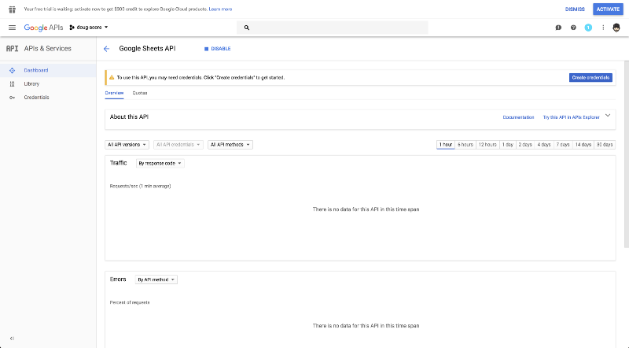The height and width of the screenshot is (348, 629).
Task: Select the 1 day time range
Action: [507, 145]
